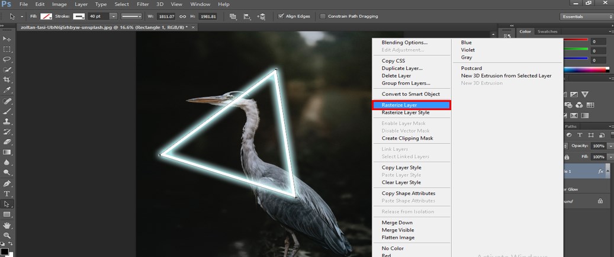This screenshot has height=257, width=614.
Task: Select the Eraser tool
Action: [x=7, y=142]
